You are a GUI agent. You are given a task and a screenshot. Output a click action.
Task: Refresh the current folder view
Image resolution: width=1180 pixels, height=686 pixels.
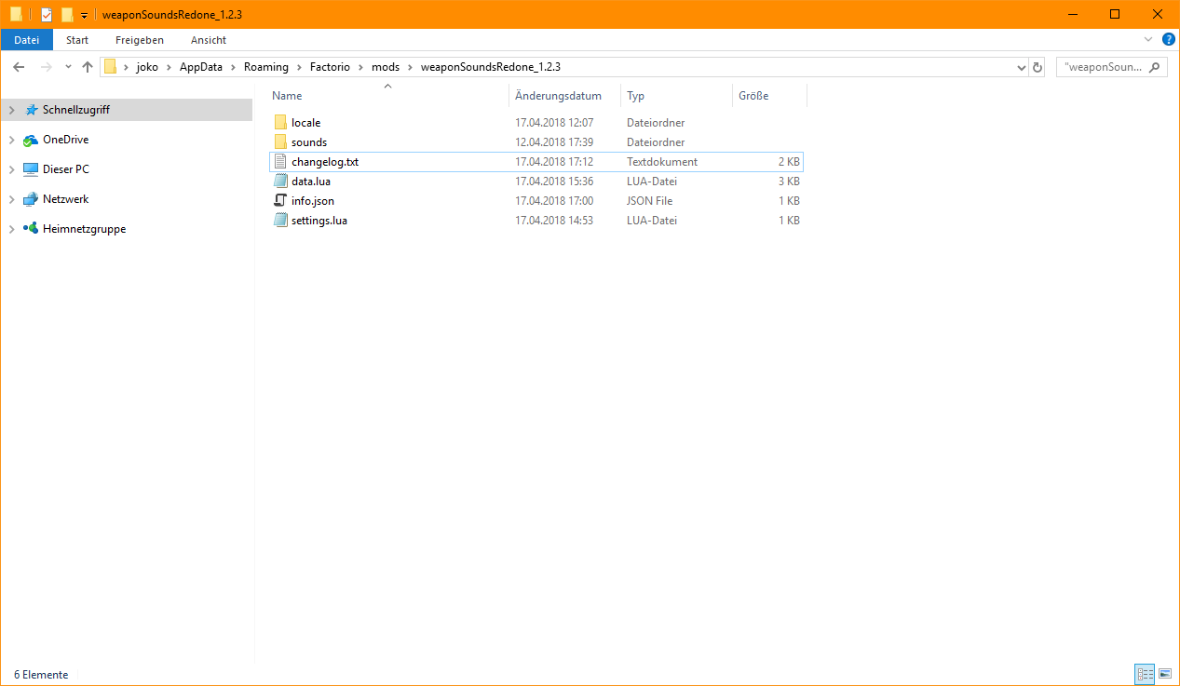tap(1038, 67)
